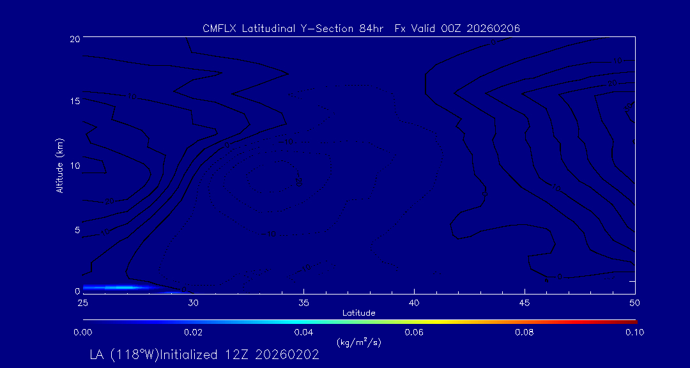Click the colorbar value "0.02"
The width and height of the screenshot is (690, 368).
[193, 332]
